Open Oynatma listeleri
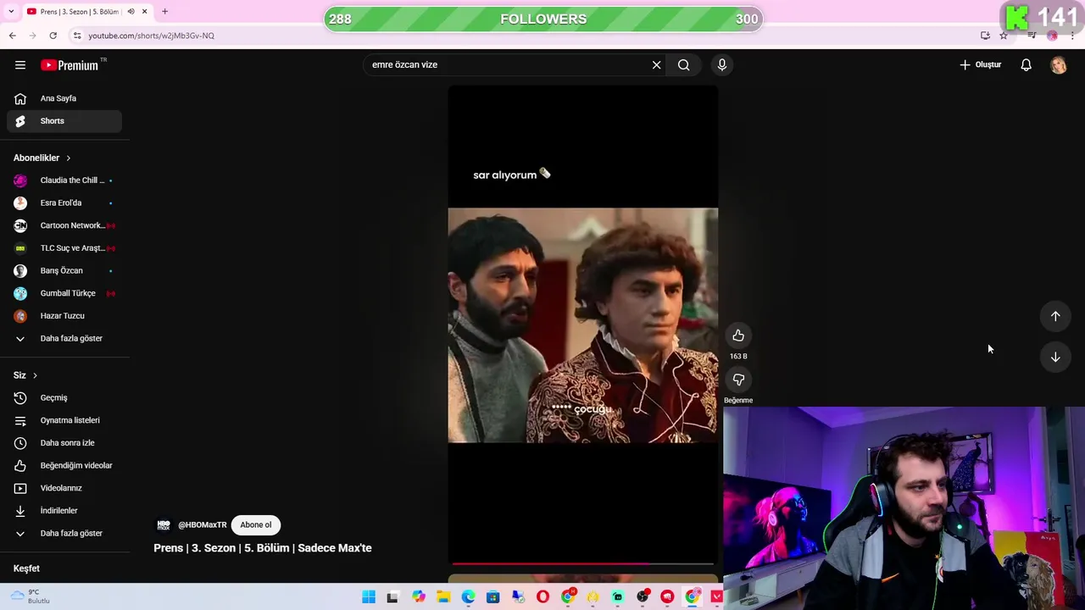Screen dimensions: 1085x610 tap(64, 420)
